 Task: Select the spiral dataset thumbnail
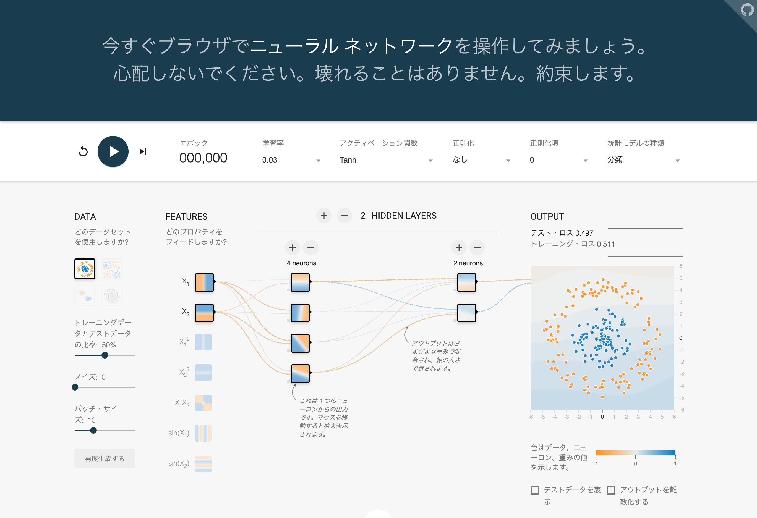click(112, 295)
